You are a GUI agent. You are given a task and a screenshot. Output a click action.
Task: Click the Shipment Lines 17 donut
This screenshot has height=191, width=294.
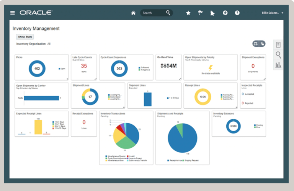point(90,97)
